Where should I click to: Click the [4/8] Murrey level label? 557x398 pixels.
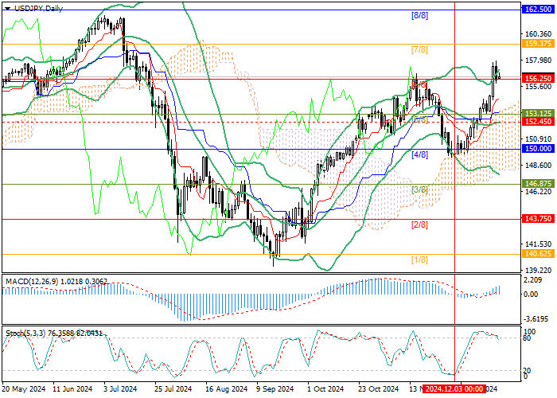coord(420,155)
